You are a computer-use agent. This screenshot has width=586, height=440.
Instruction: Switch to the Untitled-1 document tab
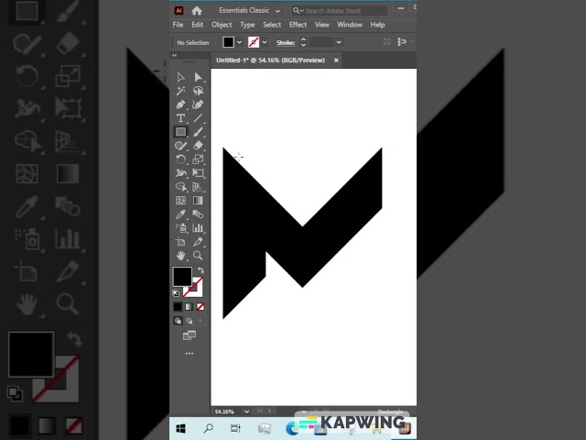270,60
